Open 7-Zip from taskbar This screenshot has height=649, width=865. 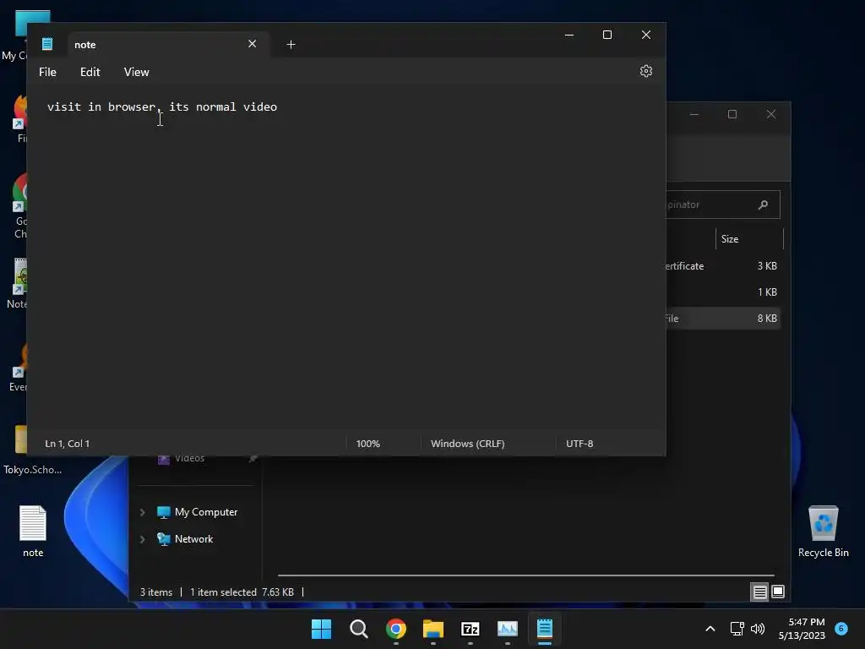point(471,629)
